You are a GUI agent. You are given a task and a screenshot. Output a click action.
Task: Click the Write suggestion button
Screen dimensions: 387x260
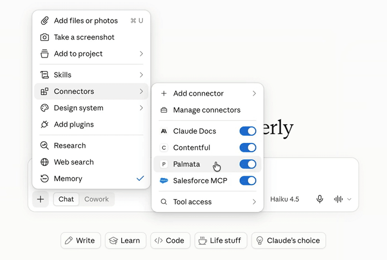click(81, 240)
